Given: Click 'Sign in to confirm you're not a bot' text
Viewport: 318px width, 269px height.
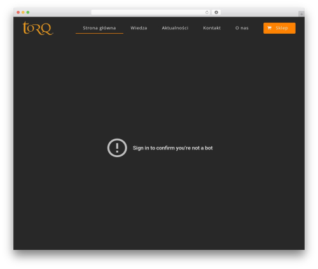Looking at the screenshot, I should (172, 148).
